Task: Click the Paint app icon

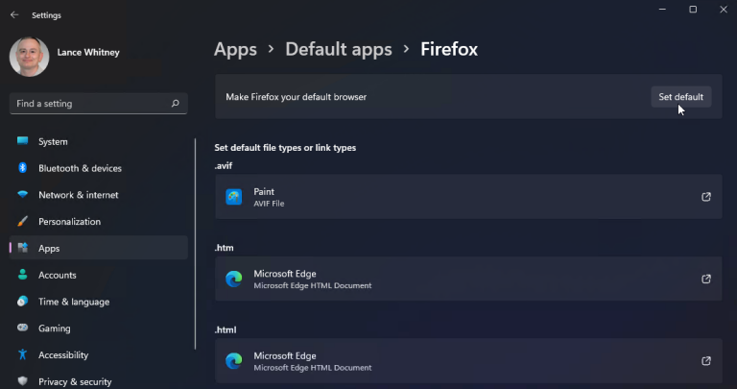Action: tap(234, 197)
